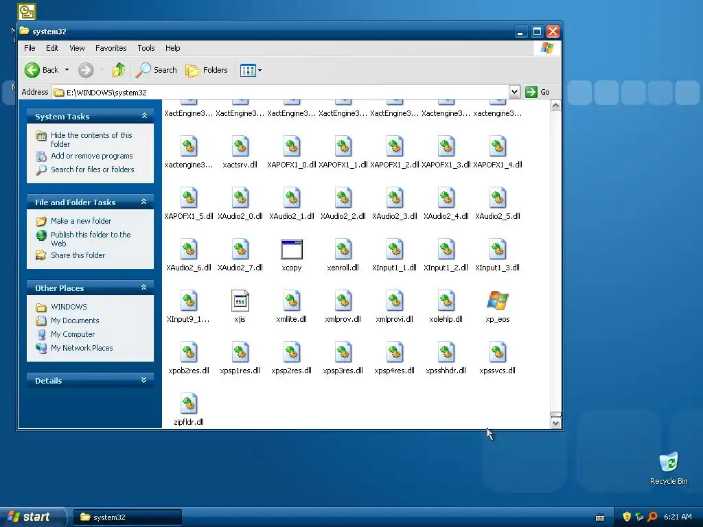Viewport: 703px width, 527px height.
Task: Open the Tools menu
Action: click(146, 48)
